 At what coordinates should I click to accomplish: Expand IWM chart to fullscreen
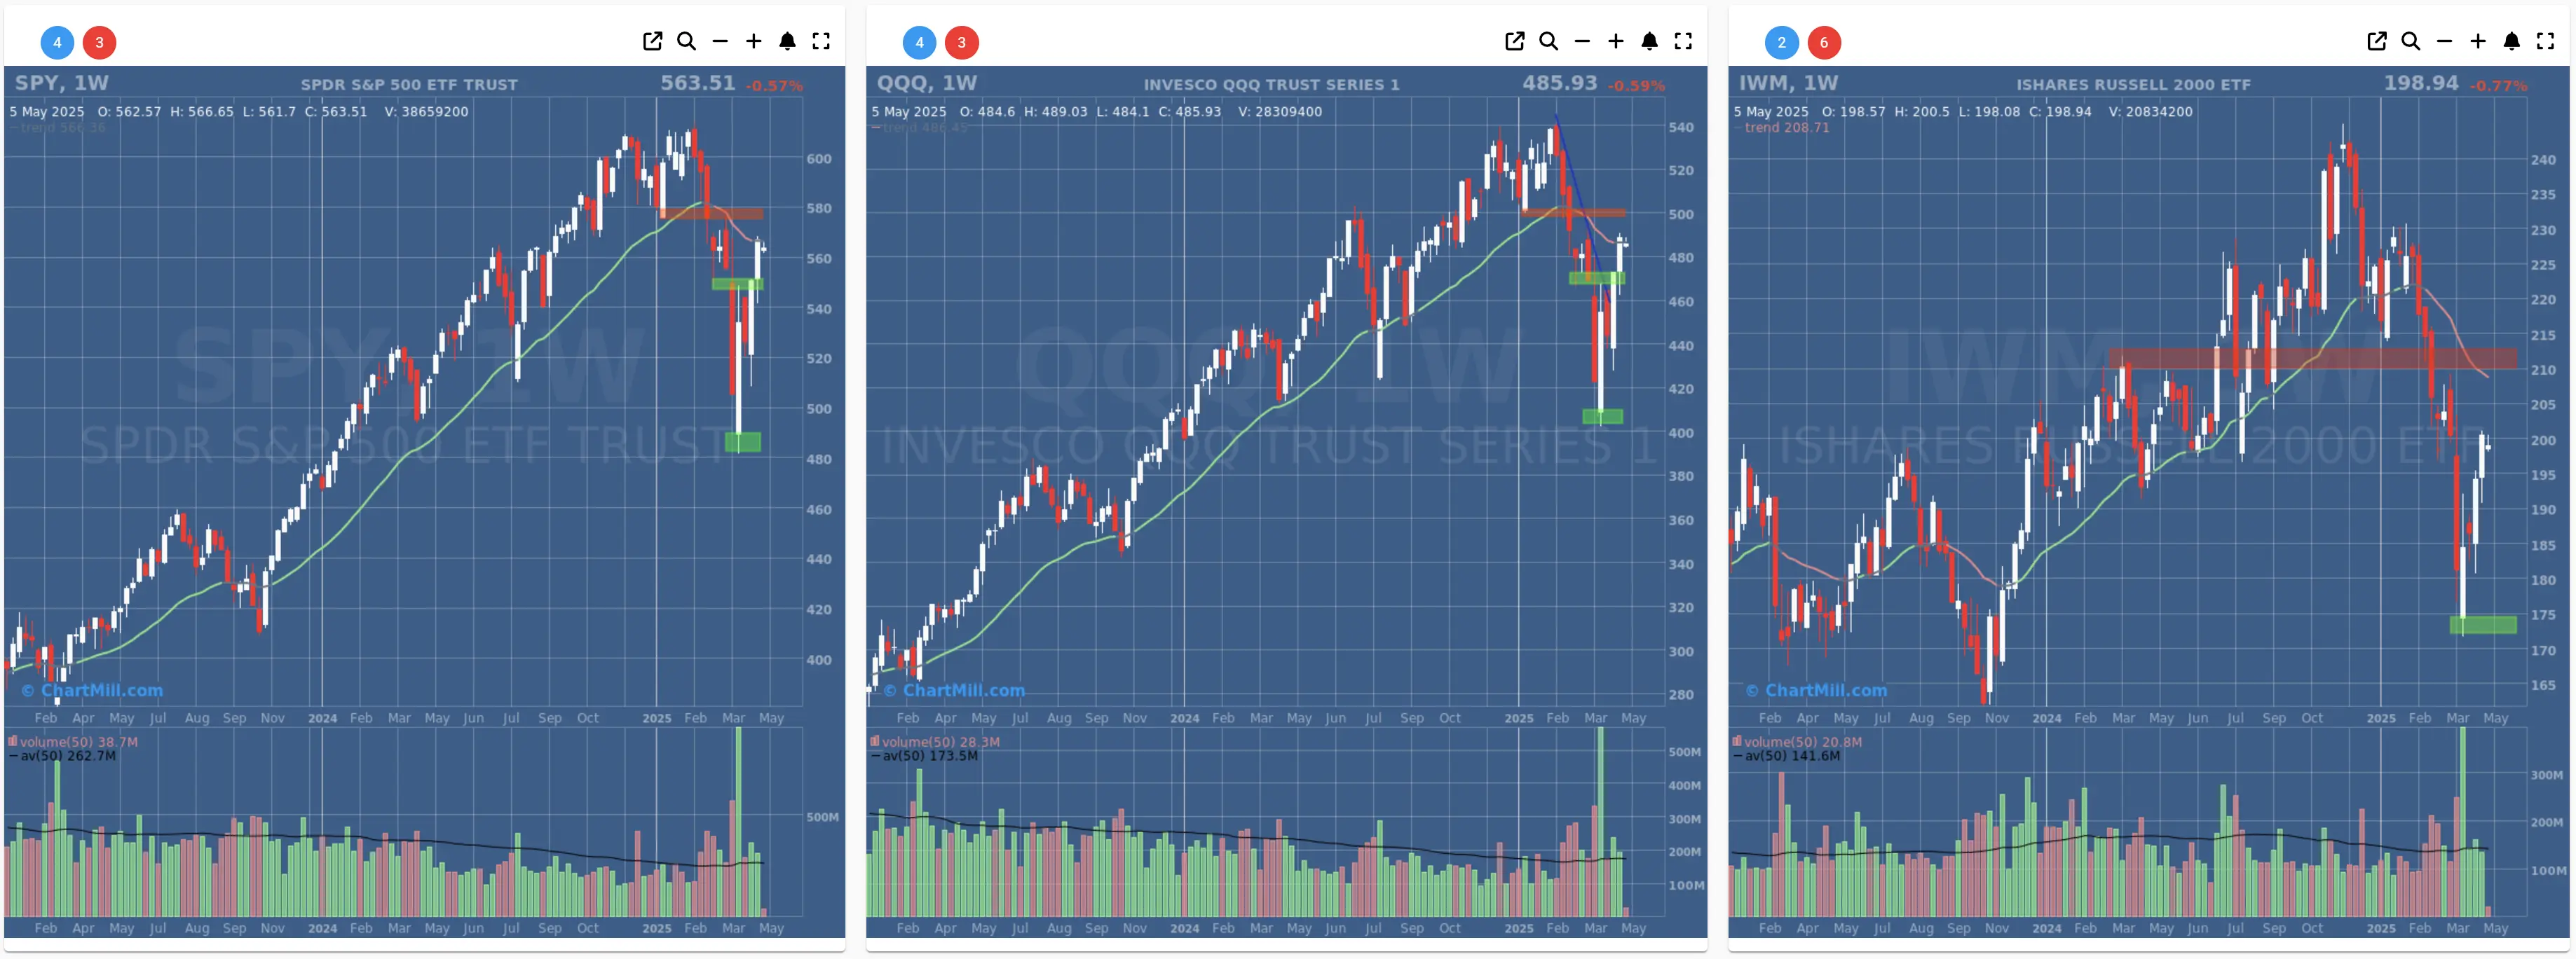(2546, 41)
